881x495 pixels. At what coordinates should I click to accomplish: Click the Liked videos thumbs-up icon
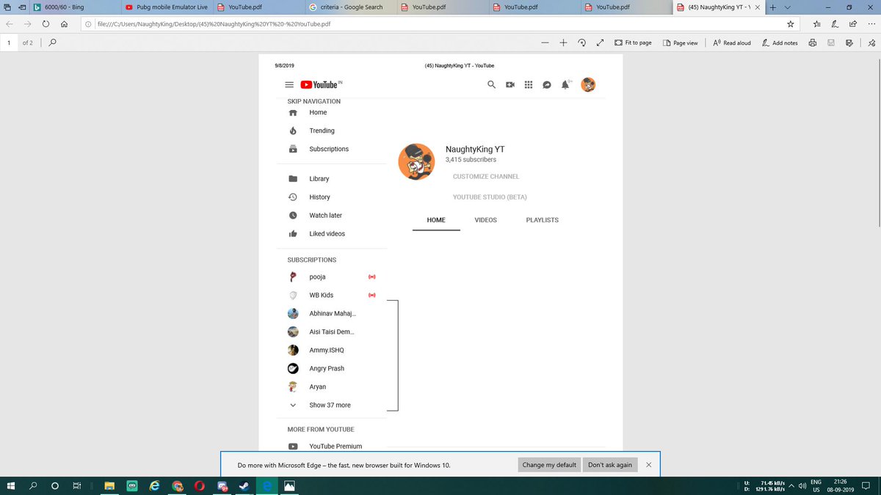(292, 234)
